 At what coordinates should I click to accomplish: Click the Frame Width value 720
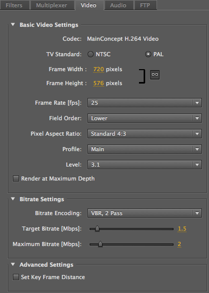(x=99, y=69)
